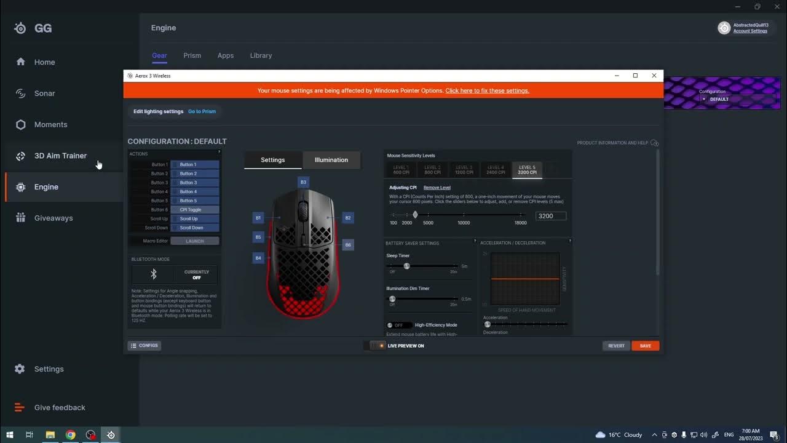The width and height of the screenshot is (787, 443).
Task: Open product information and help icon
Action: coord(654,143)
